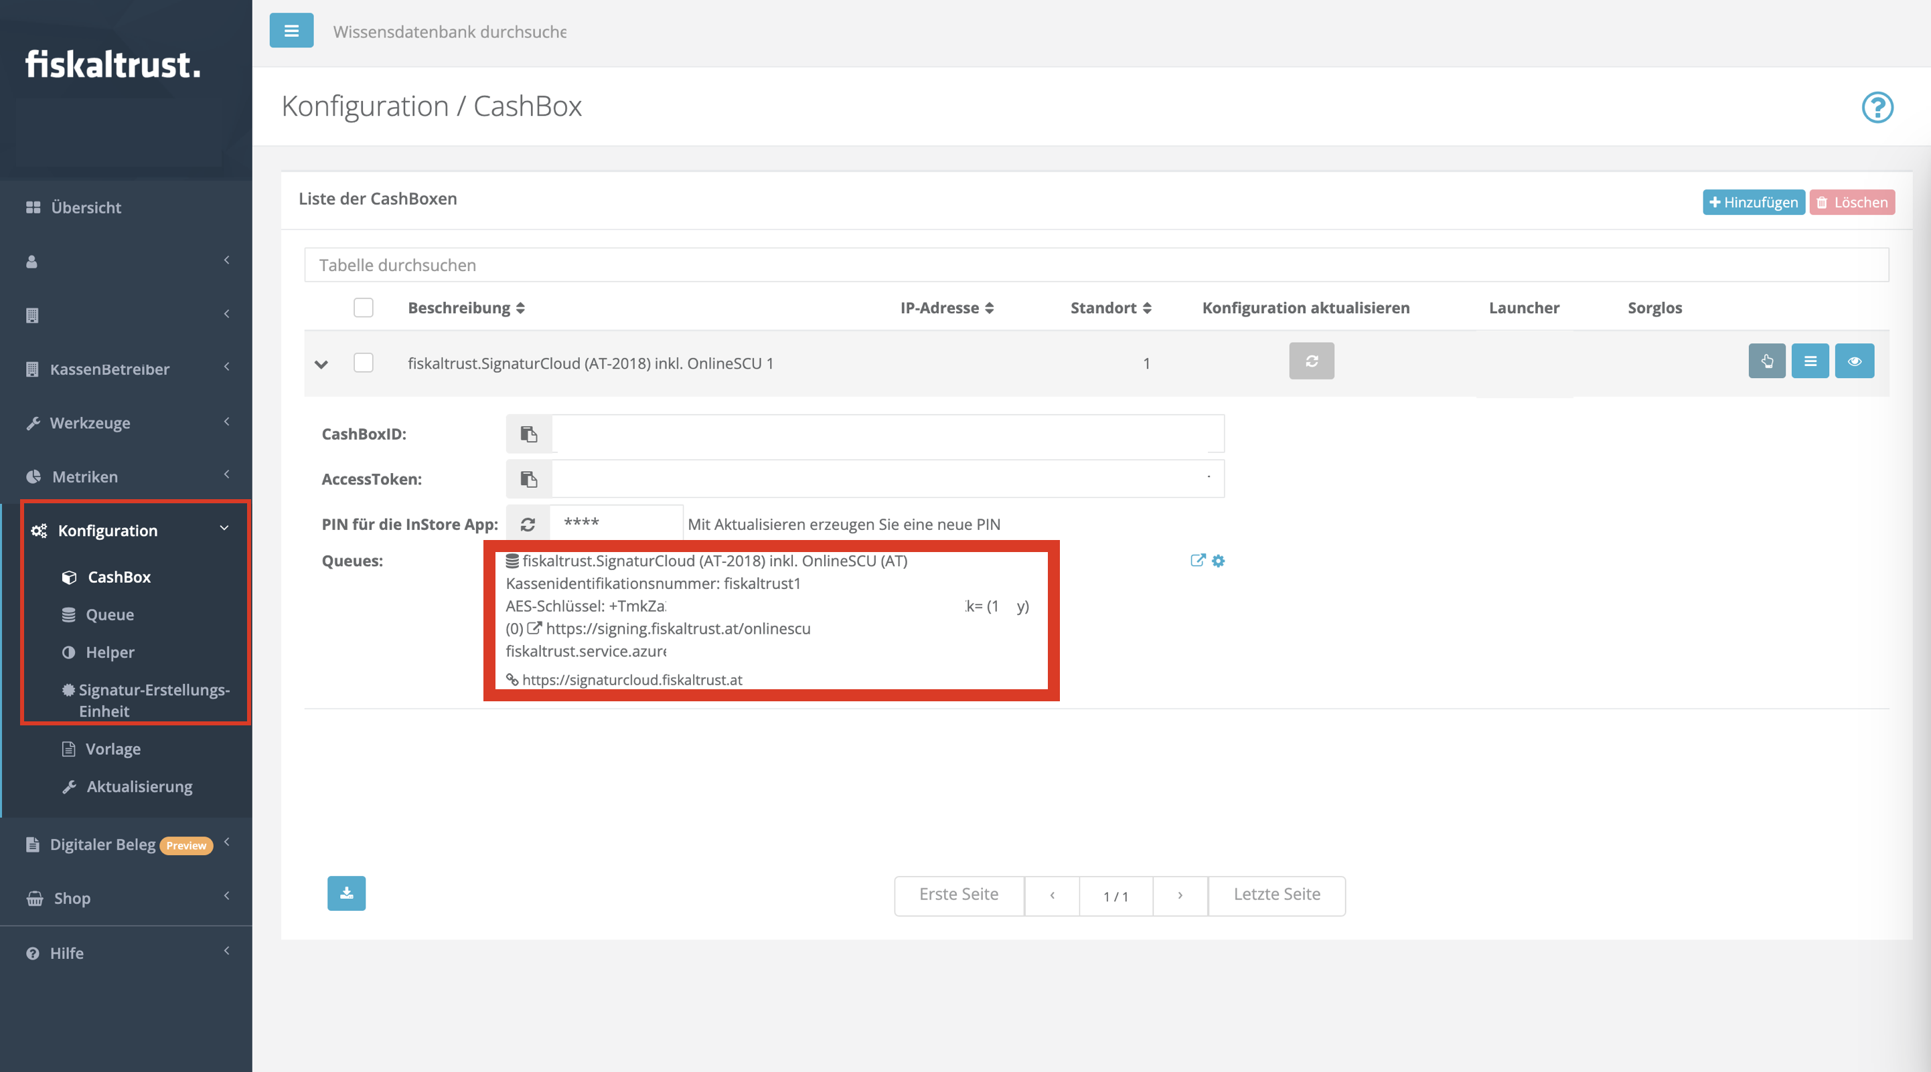Viewport: 1931px width, 1072px height.
Task: Click the page indicator 1 / 1
Action: [1115, 896]
